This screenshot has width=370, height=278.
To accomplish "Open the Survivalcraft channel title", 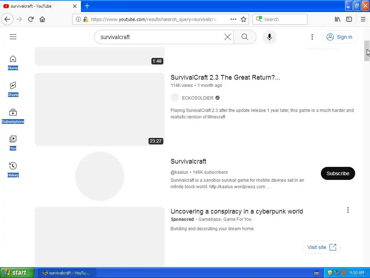I will 188,161.
